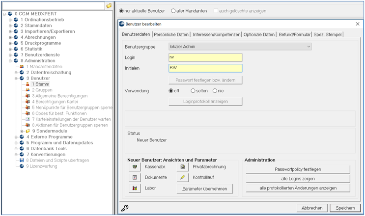Click Speichern button
This screenshot has height=216, width=365.
(x=345, y=208)
